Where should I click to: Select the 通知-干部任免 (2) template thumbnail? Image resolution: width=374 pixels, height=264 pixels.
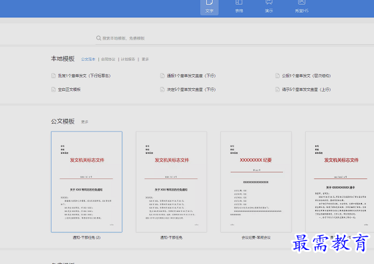point(86,182)
